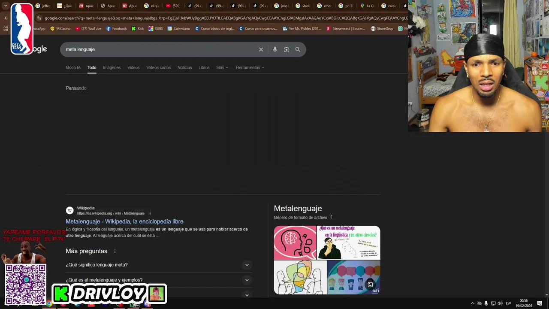
Task: Switch to Videos tab
Action: [133, 68]
